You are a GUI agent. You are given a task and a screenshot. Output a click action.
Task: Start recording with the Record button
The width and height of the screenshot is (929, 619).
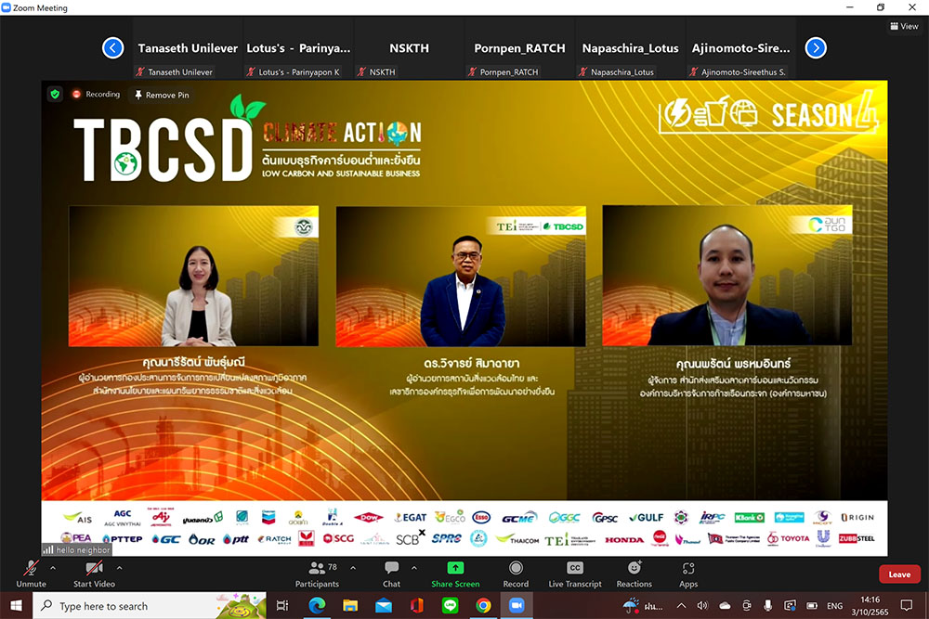516,574
